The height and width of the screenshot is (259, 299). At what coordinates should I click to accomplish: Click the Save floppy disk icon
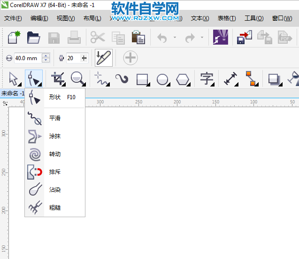pyautogui.click(x=54, y=38)
